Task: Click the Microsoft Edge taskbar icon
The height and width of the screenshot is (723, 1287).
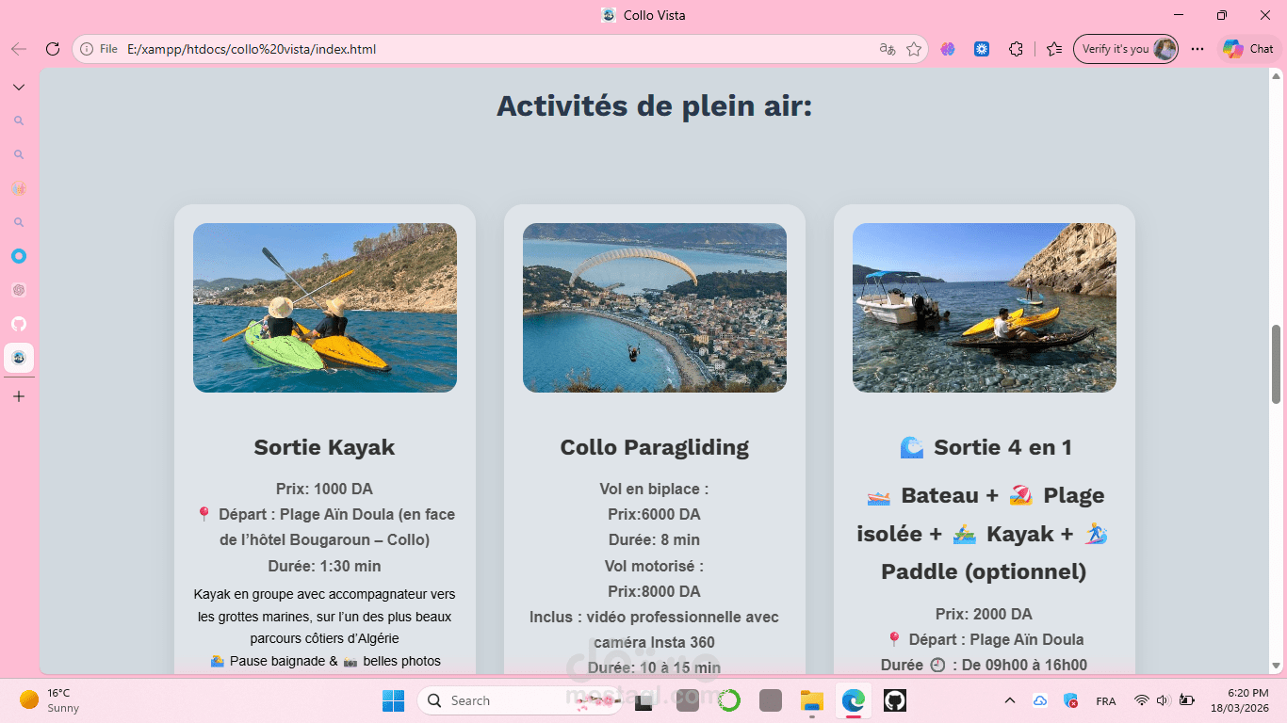Action: pyautogui.click(x=853, y=700)
